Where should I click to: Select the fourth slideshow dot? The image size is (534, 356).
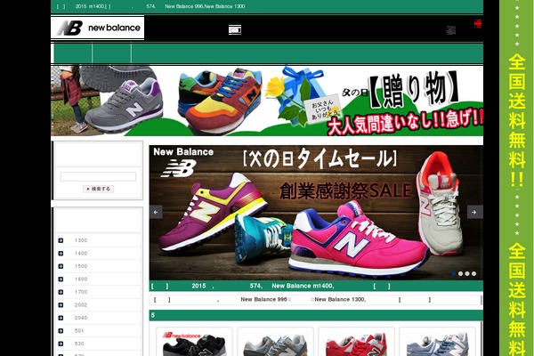coord(474,273)
